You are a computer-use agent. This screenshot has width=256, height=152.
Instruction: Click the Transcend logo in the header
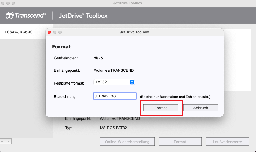point(26,16)
